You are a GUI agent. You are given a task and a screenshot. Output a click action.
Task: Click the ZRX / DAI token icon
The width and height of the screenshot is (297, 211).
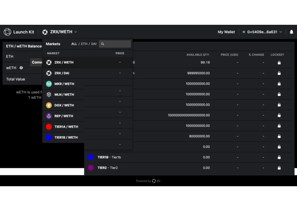click(49, 73)
